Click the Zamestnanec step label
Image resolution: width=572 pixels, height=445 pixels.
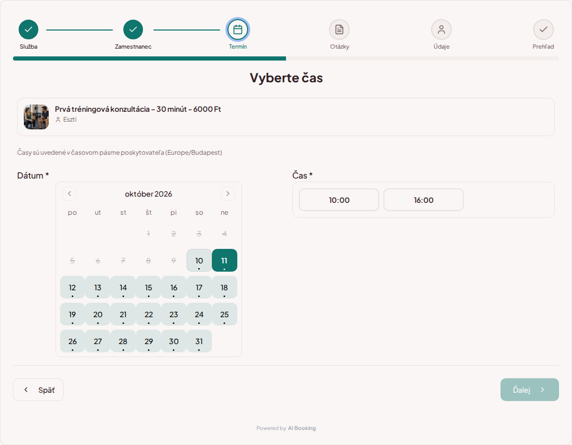[x=133, y=47]
